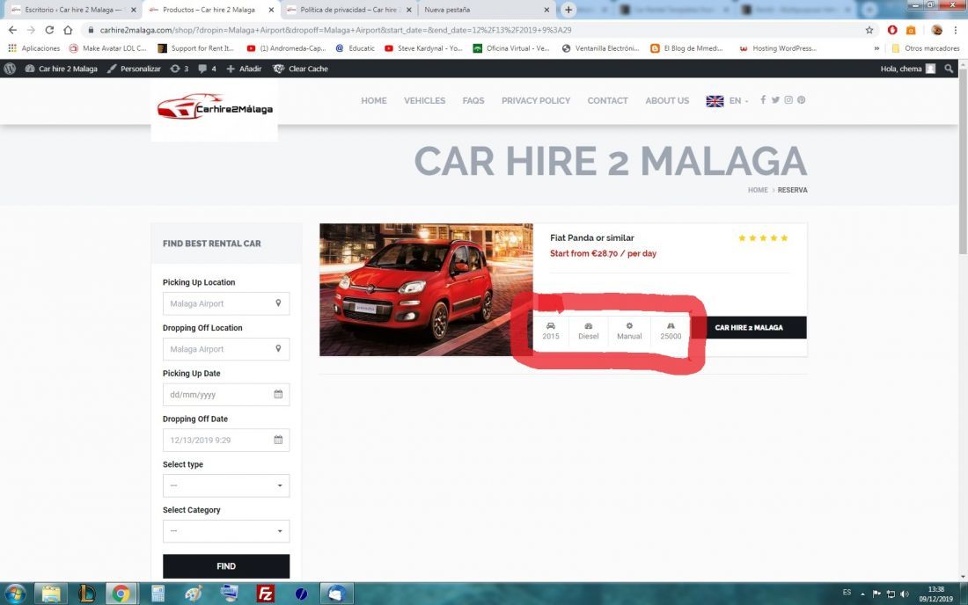
Task: Click the WordPress logo in the admin bar
Action: point(10,69)
